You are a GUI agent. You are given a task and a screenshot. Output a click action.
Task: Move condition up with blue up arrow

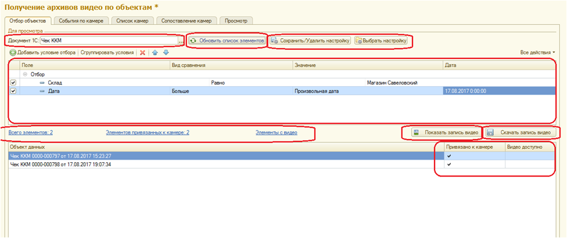point(155,53)
